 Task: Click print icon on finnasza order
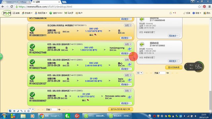click(x=130, y=97)
